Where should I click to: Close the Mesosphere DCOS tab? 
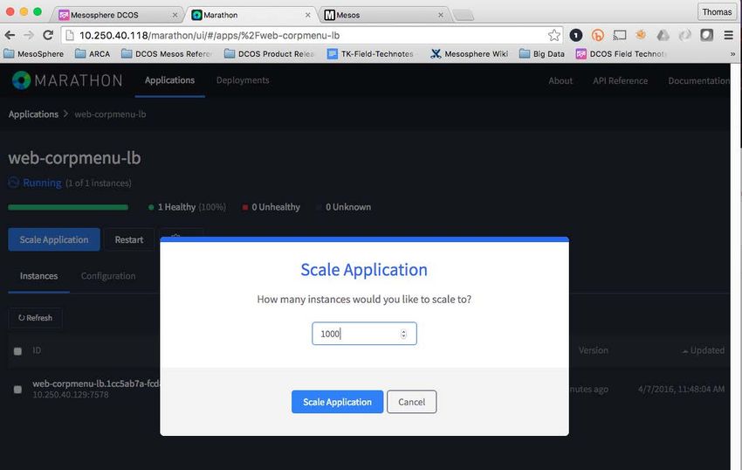[x=175, y=15]
